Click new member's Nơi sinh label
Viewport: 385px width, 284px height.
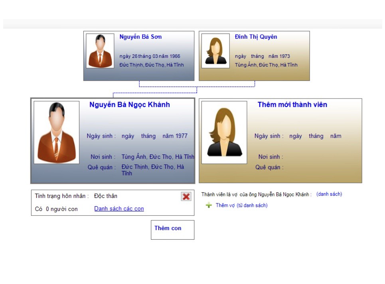click(270, 157)
